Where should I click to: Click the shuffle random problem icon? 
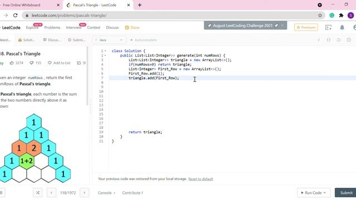pos(38,193)
